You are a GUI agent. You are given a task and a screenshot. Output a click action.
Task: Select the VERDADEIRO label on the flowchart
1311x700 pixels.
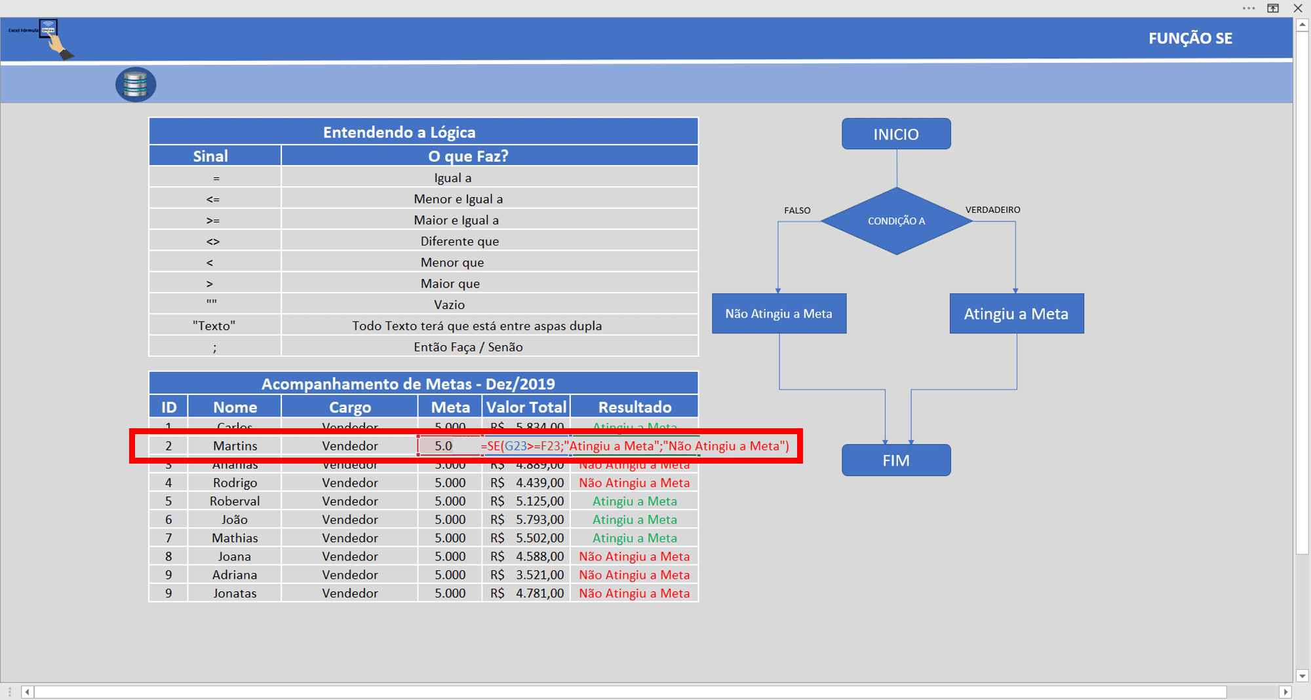(992, 210)
